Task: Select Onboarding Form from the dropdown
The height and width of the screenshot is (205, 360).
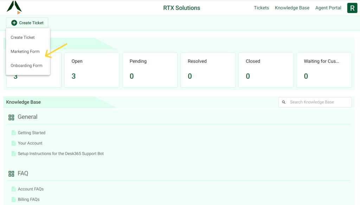Action: click(26, 65)
